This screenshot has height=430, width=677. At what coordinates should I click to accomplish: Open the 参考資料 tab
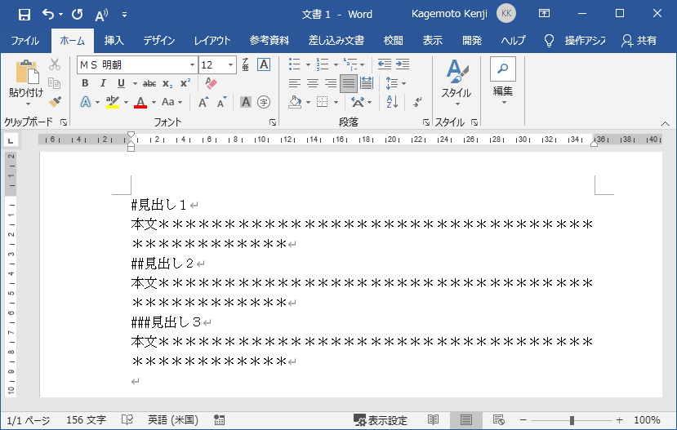pos(269,41)
